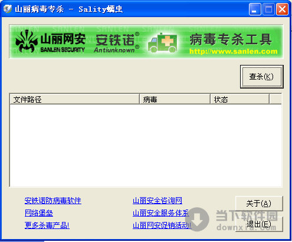The width and height of the screenshot is (292, 242).
Task: Follow the 山丽安全服务体系 link
Action: point(161,213)
